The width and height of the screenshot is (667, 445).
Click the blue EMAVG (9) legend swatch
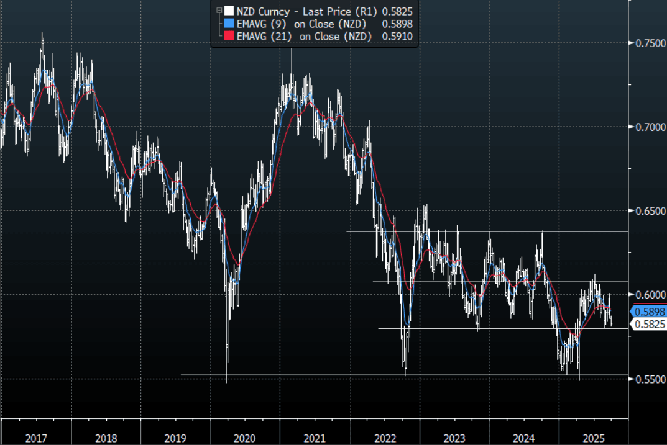(229, 24)
